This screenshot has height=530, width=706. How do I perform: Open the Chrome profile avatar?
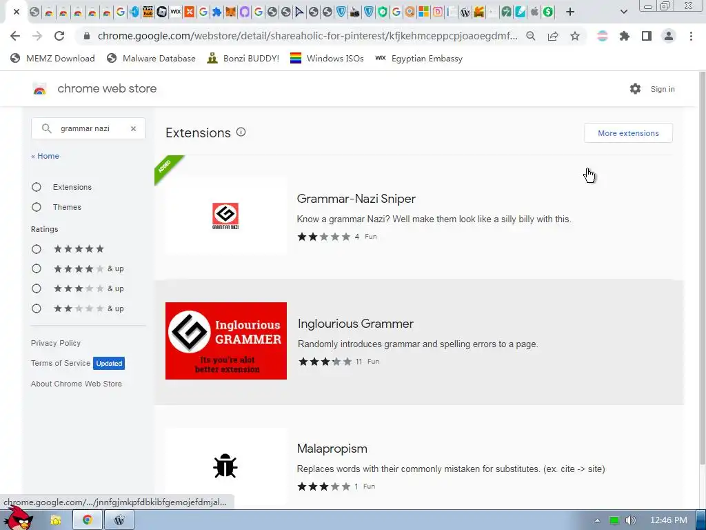[x=669, y=36]
